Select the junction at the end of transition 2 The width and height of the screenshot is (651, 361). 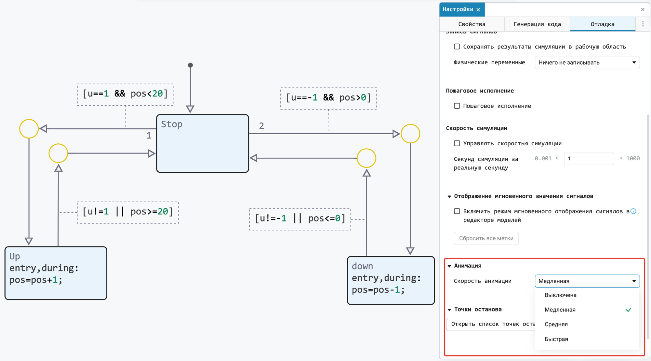(410, 134)
